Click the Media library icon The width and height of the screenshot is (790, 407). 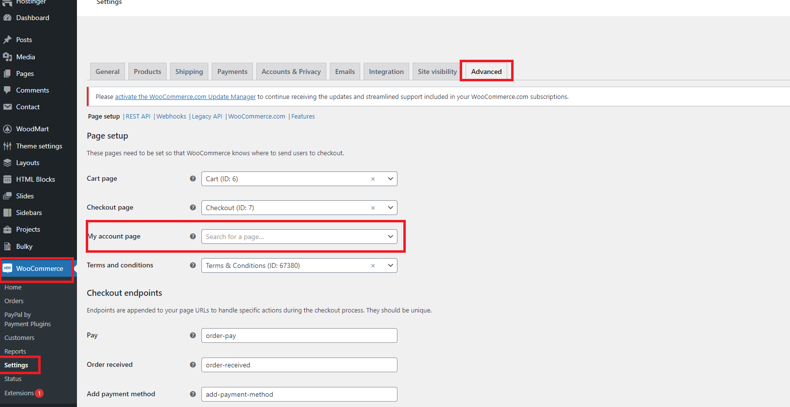coord(7,57)
